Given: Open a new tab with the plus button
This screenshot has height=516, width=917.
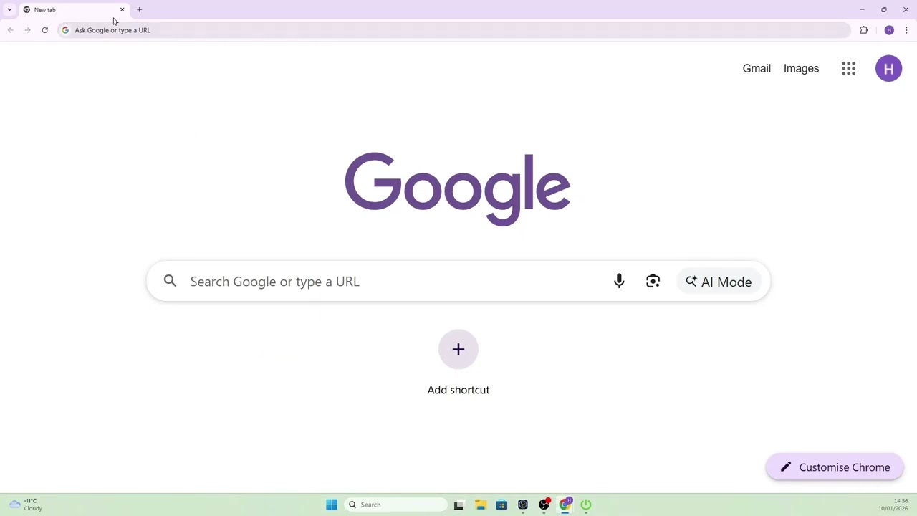Looking at the screenshot, I should click(x=139, y=9).
